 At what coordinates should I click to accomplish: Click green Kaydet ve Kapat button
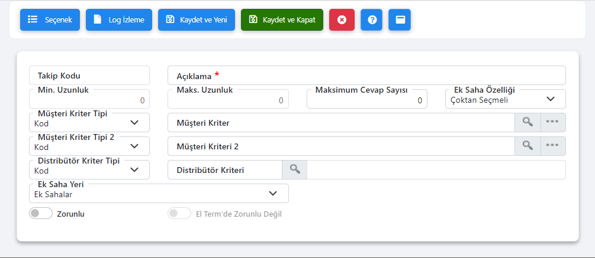point(282,19)
